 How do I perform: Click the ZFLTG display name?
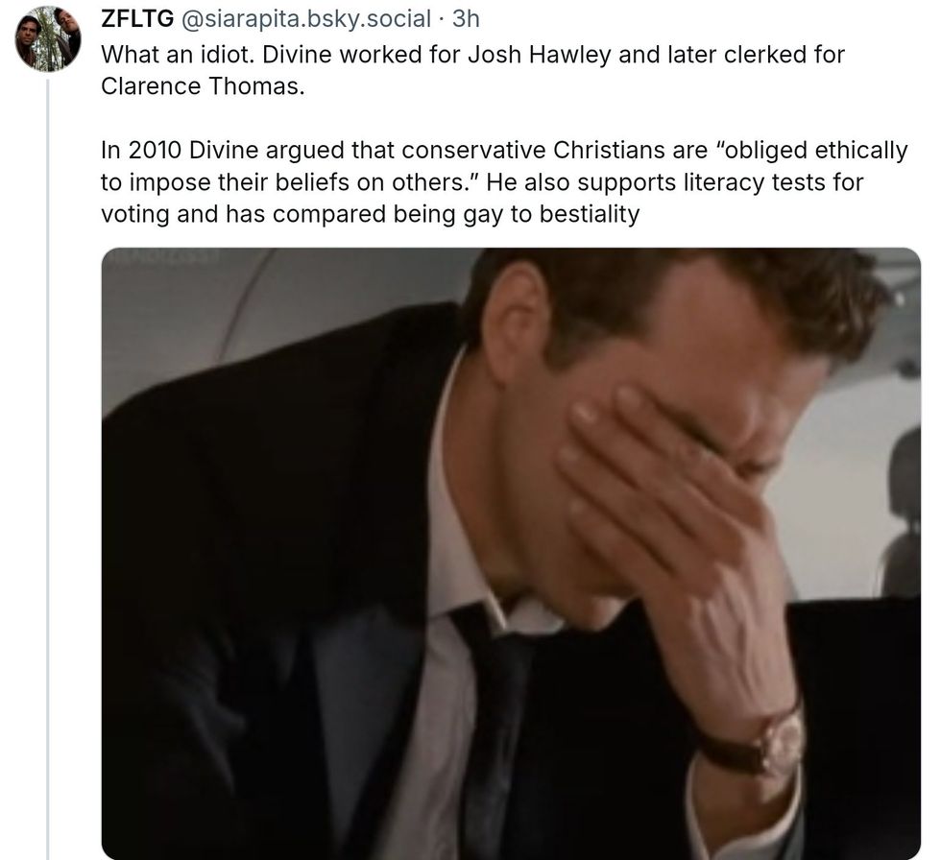137,19
